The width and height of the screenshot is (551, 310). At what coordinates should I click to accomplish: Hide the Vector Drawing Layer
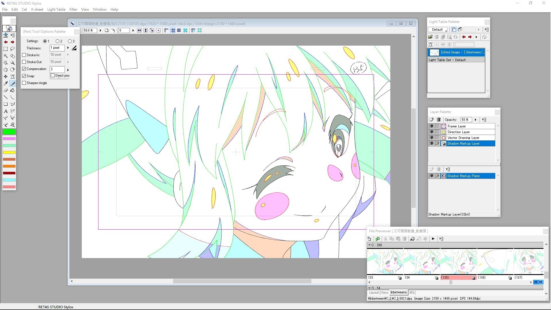coord(431,138)
